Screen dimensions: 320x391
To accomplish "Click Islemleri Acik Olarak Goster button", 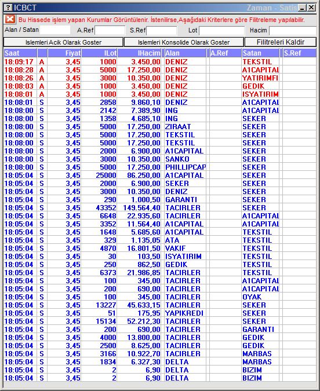I will point(63,42).
